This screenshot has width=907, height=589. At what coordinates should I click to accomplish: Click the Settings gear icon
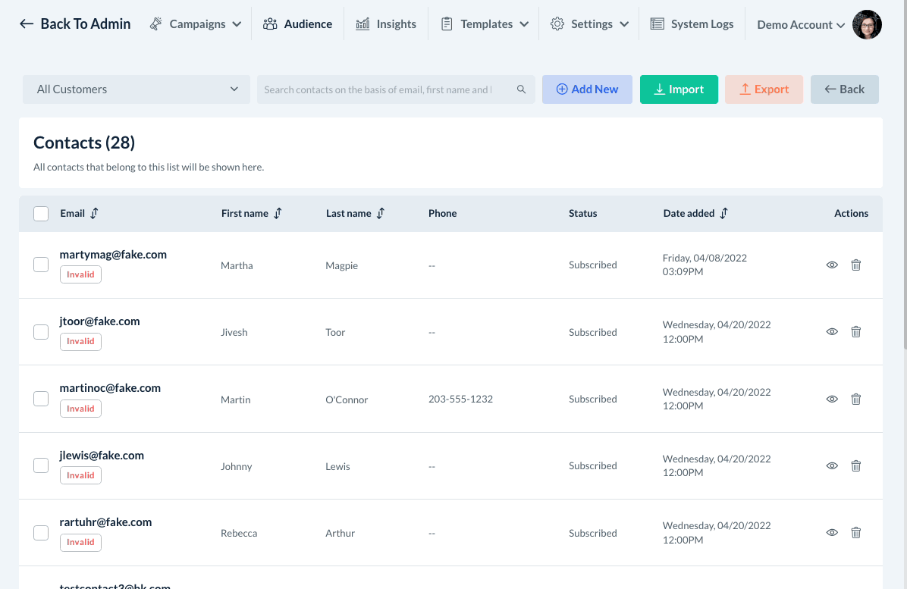pos(557,23)
